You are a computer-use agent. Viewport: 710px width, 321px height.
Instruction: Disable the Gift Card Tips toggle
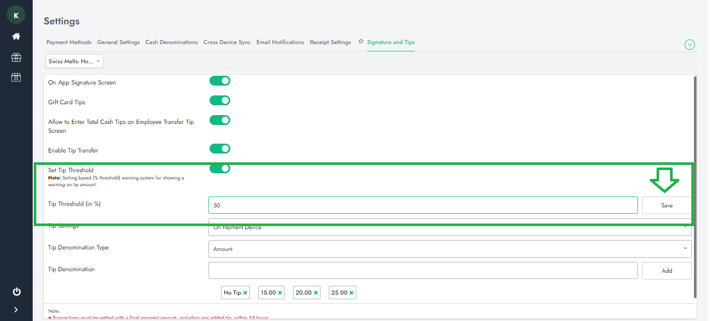(x=219, y=101)
